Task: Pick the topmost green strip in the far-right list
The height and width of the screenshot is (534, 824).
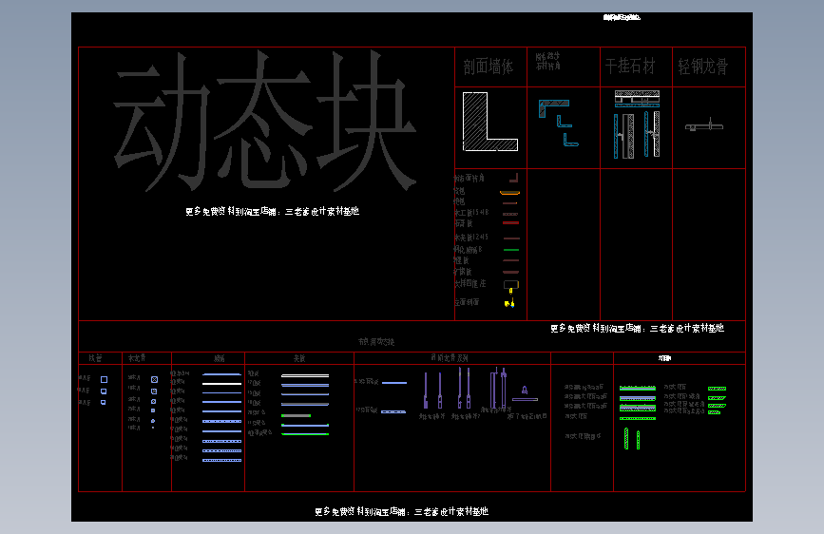Action: [x=717, y=389]
